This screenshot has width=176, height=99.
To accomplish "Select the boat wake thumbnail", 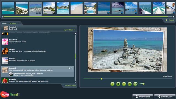I will point(159,8).
